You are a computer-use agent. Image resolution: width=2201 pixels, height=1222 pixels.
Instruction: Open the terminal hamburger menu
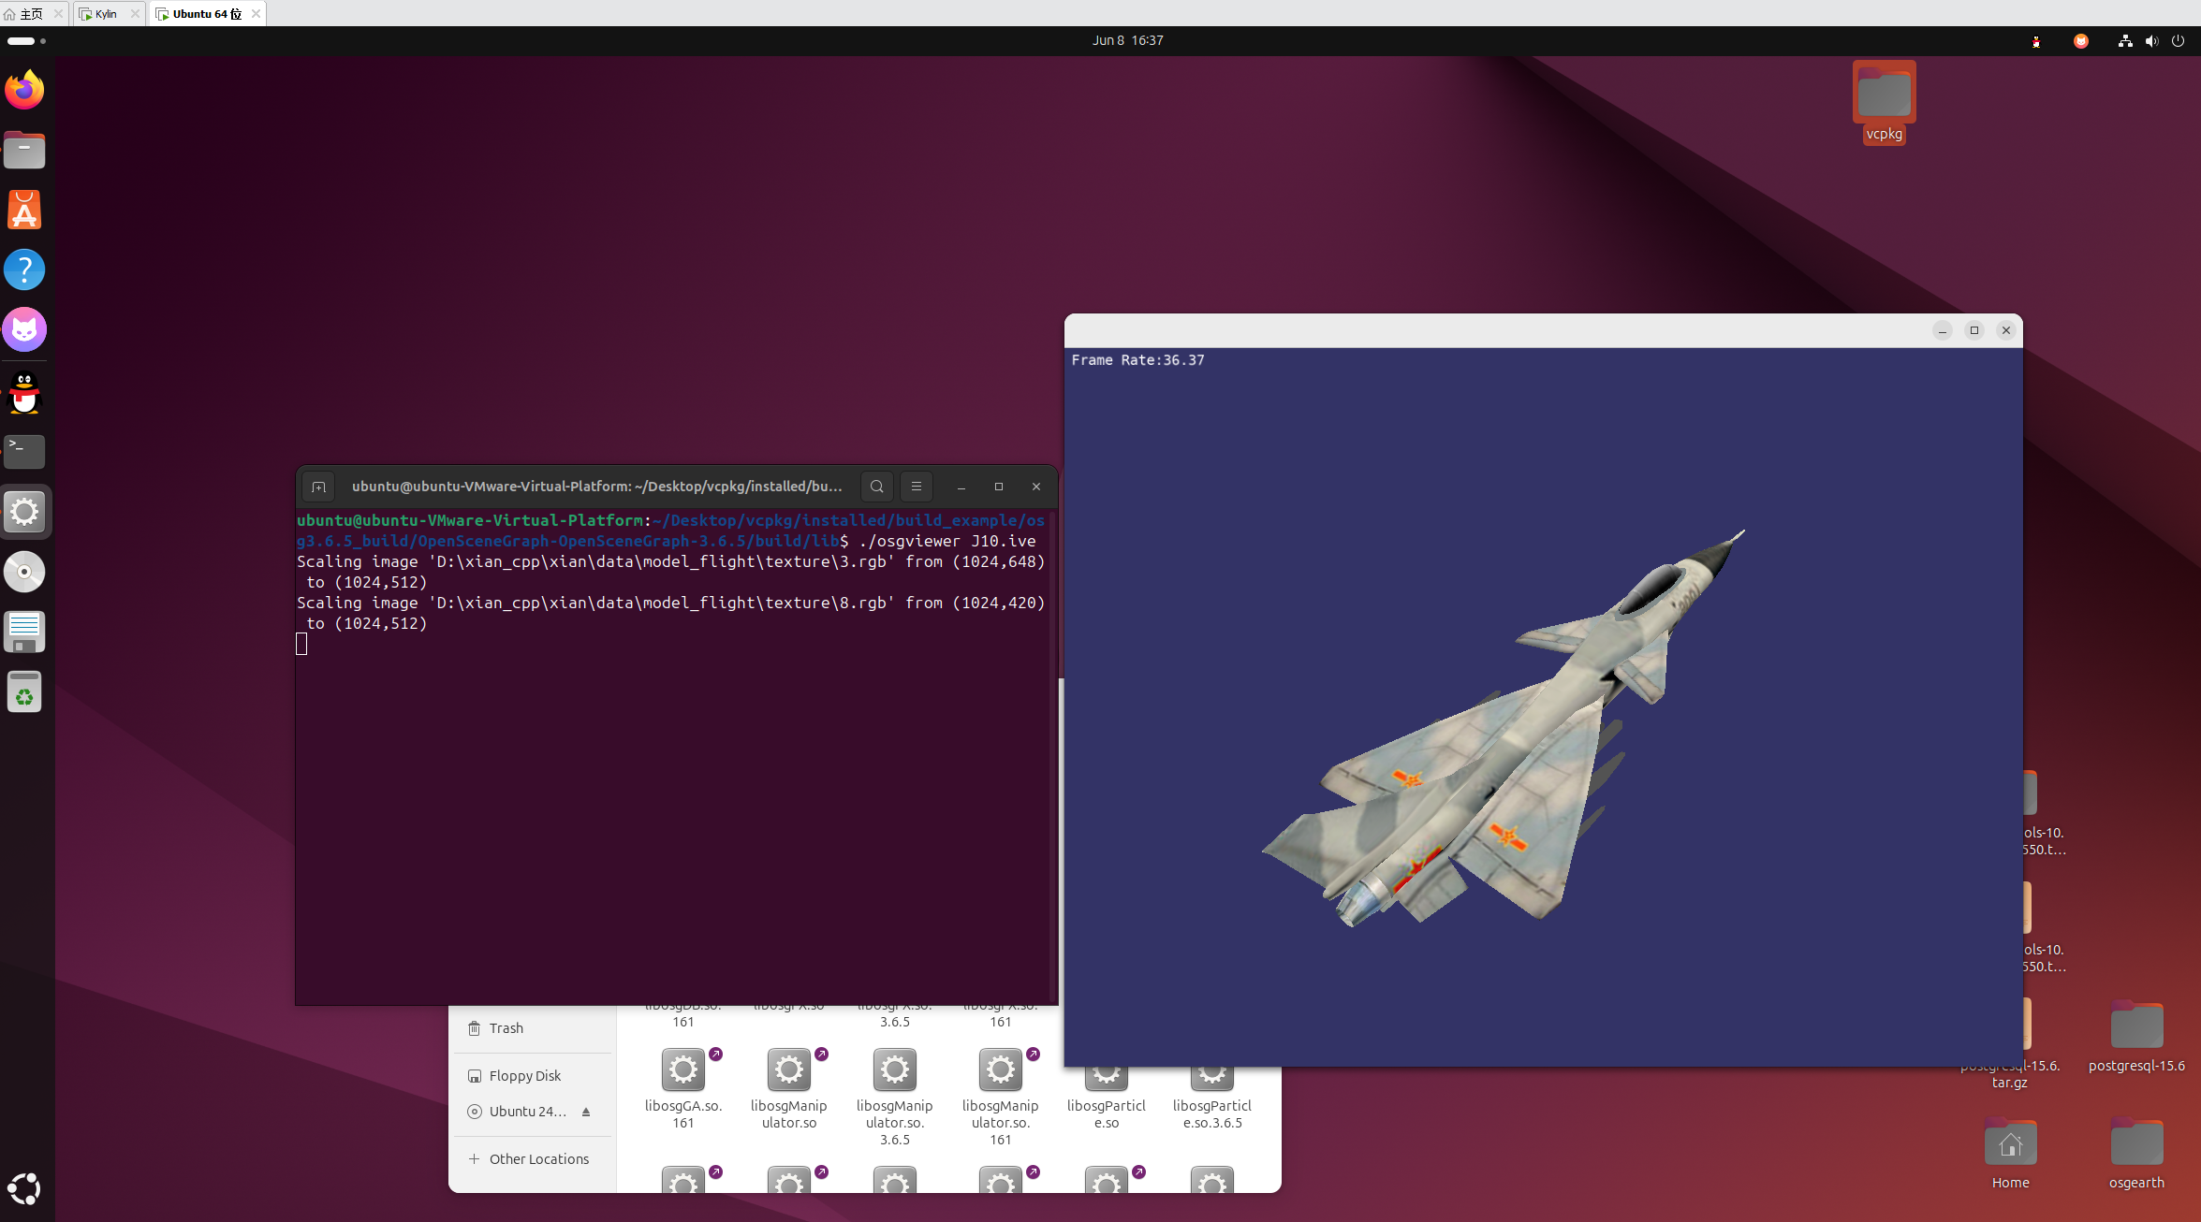(x=917, y=487)
